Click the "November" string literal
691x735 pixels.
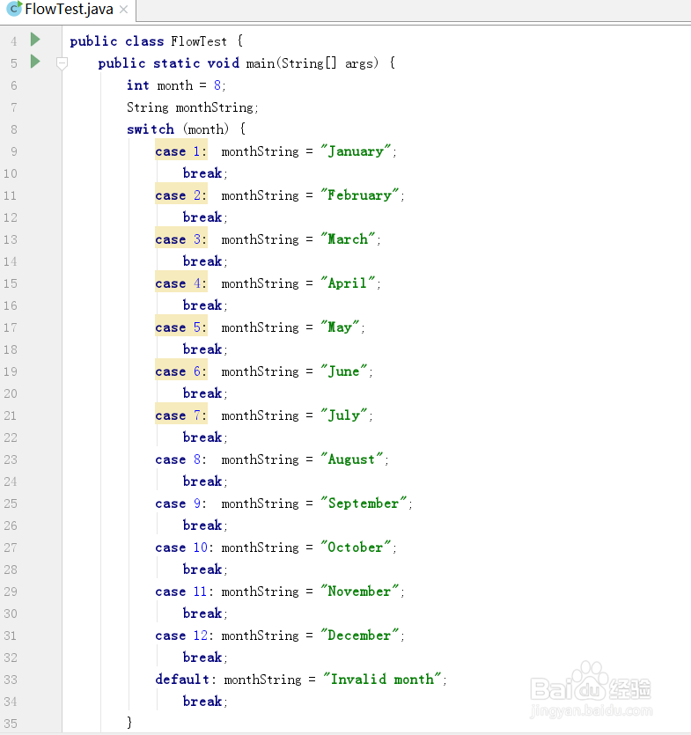tap(359, 592)
